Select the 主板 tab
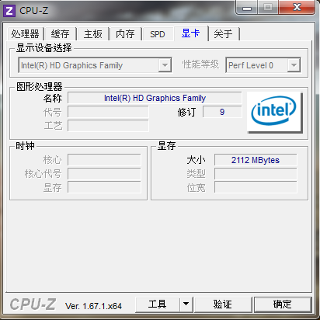320x320 pixels. point(92,34)
